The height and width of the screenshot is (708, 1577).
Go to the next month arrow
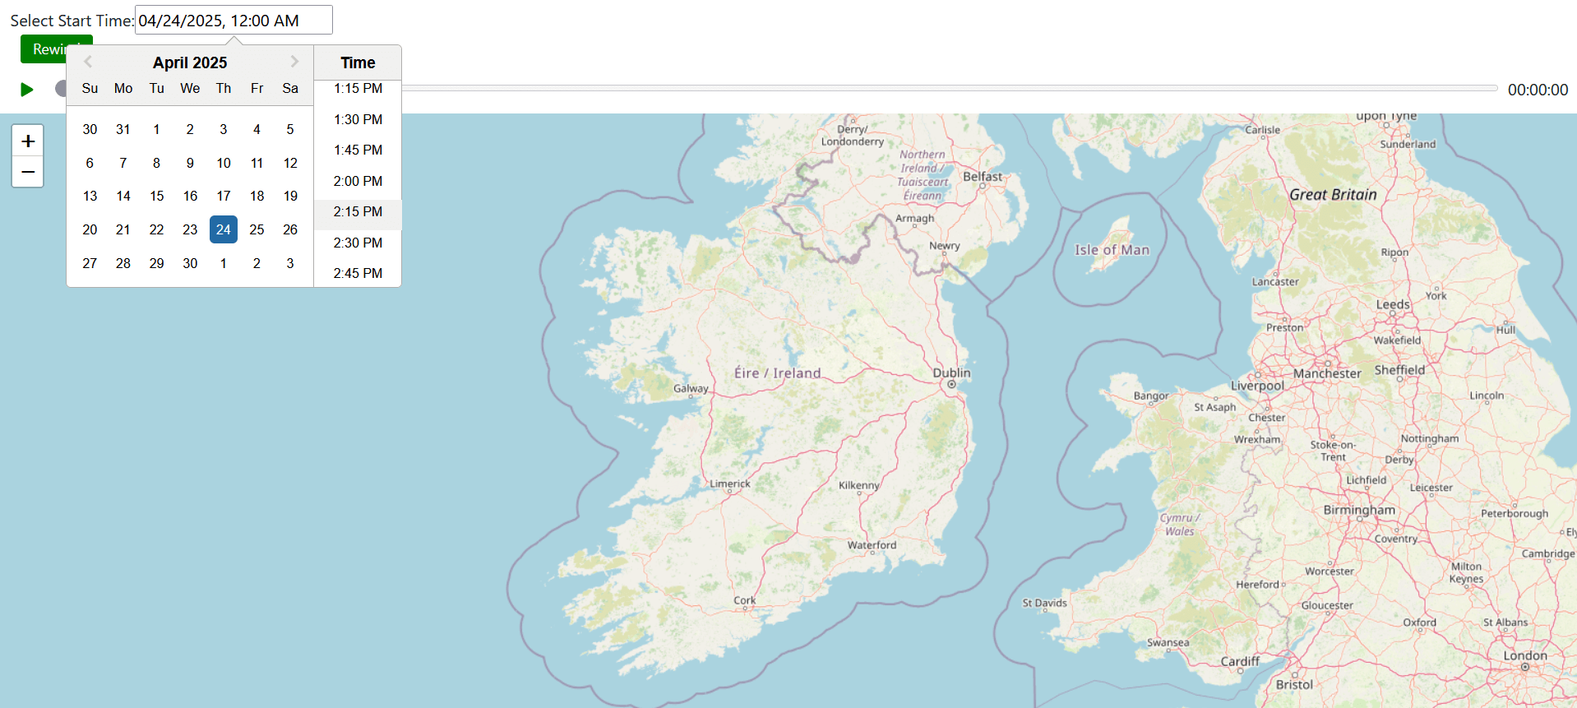click(294, 62)
